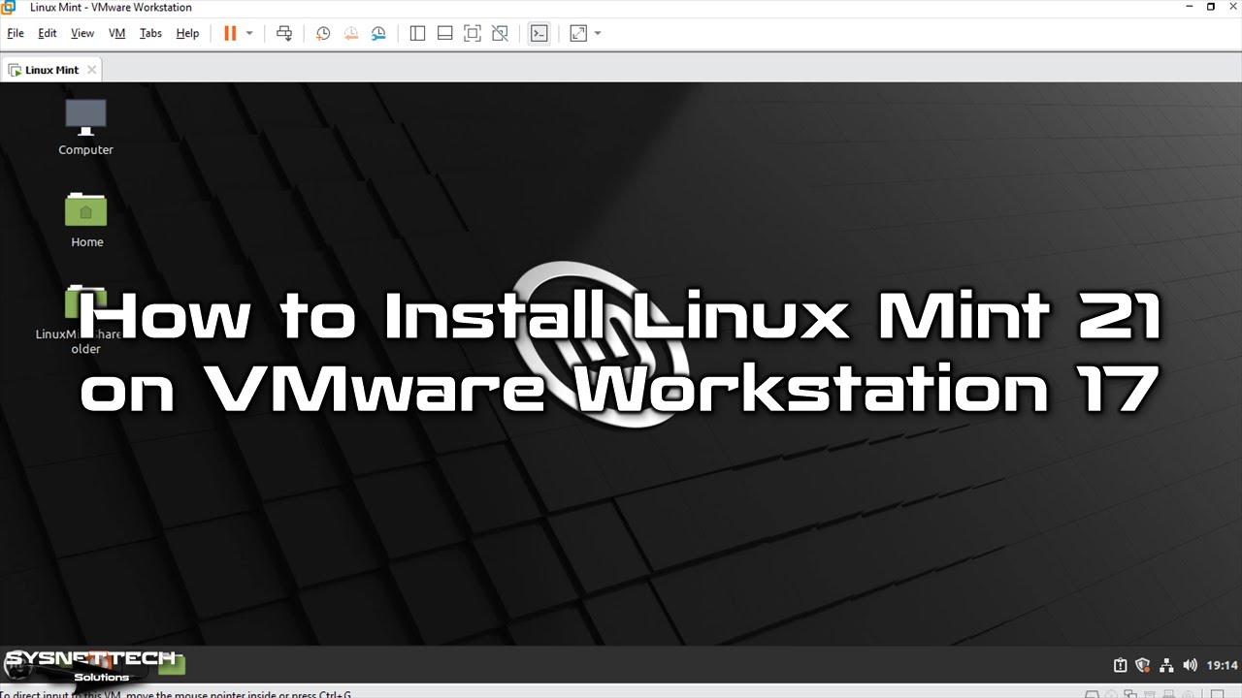1242x698 pixels.
Task: Open the Tabs menu
Action: 150,33
